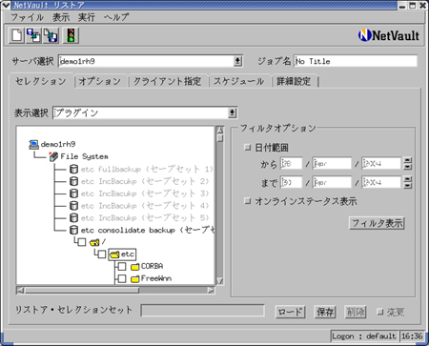This screenshot has height=346, width=429.
Task: Click the FreeWnn folder icon
Action: click(135, 279)
